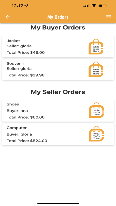Open the hamburger menu icon

108,17
